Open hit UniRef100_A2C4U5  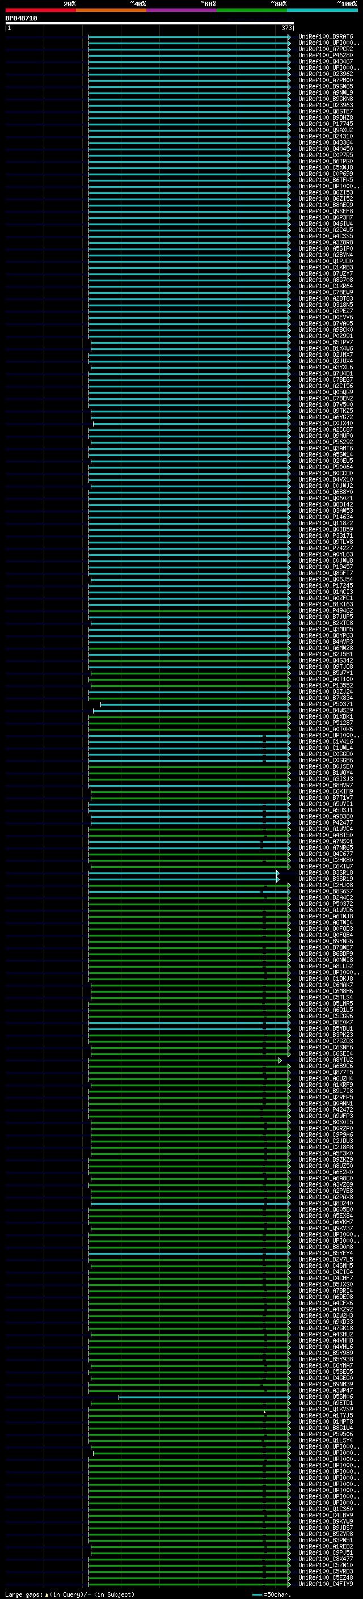[x=326, y=230]
